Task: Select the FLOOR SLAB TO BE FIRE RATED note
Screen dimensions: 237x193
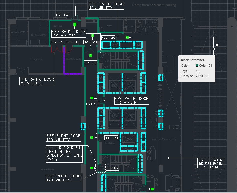Action: click(211, 163)
